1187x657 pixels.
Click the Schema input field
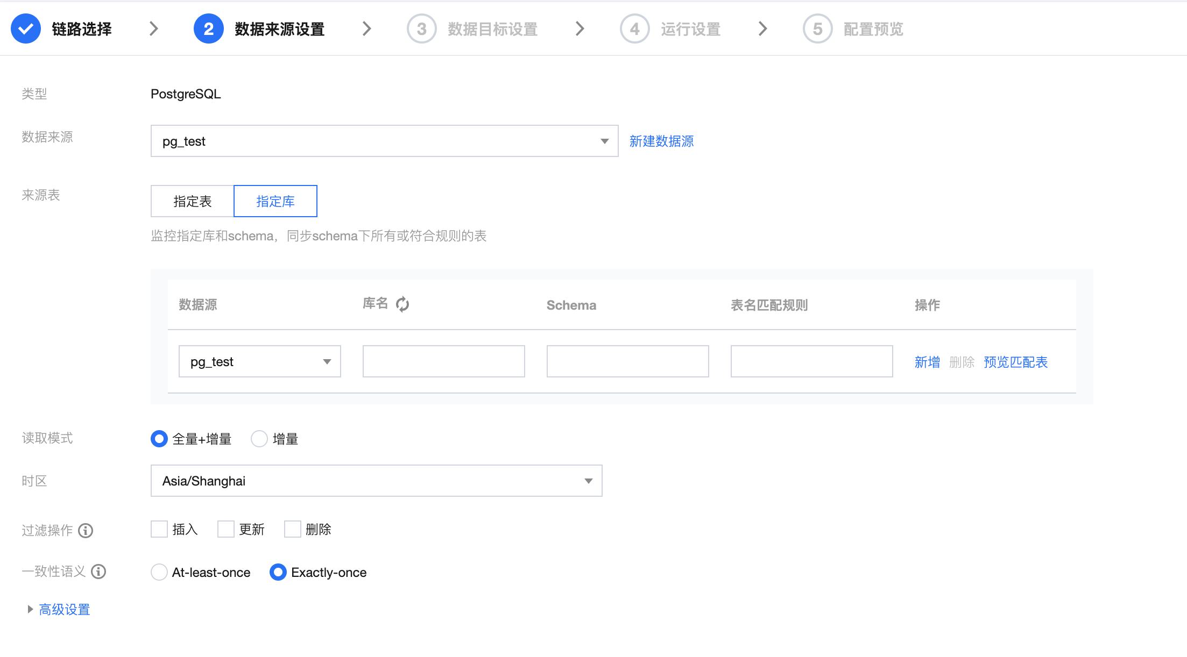click(627, 361)
